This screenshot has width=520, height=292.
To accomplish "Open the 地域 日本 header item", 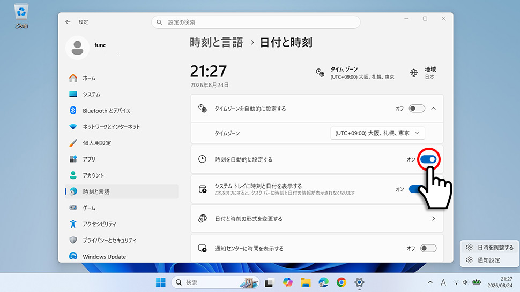I will click(423, 73).
